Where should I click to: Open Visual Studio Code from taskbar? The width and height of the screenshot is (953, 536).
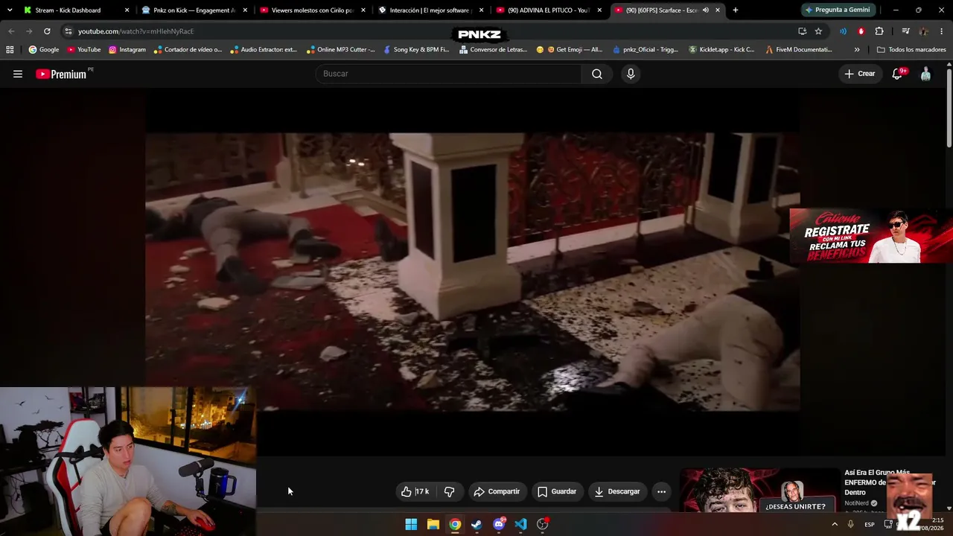520,524
